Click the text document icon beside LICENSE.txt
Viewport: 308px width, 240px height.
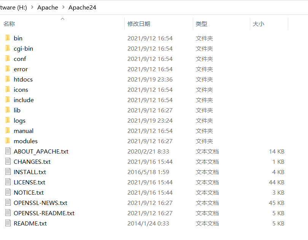point(8,182)
